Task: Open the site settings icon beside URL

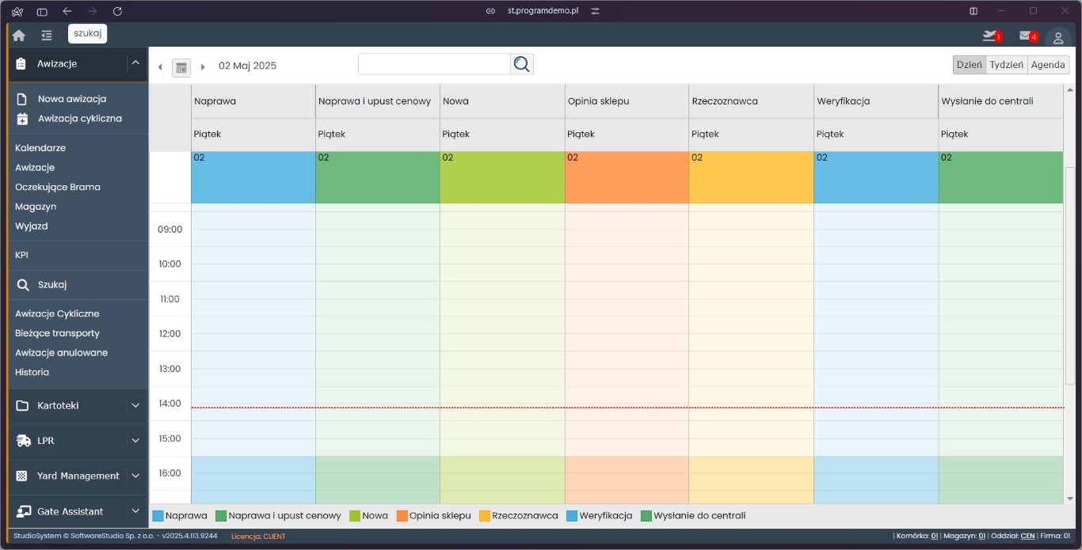Action: (x=596, y=11)
